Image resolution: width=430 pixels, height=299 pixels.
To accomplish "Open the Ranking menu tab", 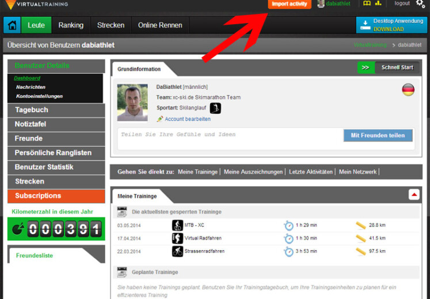I will click(71, 25).
